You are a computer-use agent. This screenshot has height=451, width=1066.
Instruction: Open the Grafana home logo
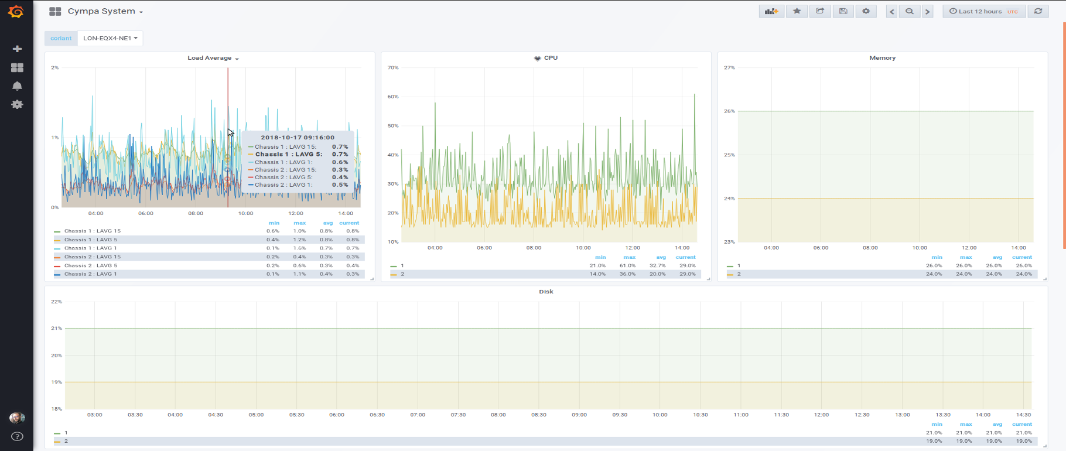tap(16, 11)
